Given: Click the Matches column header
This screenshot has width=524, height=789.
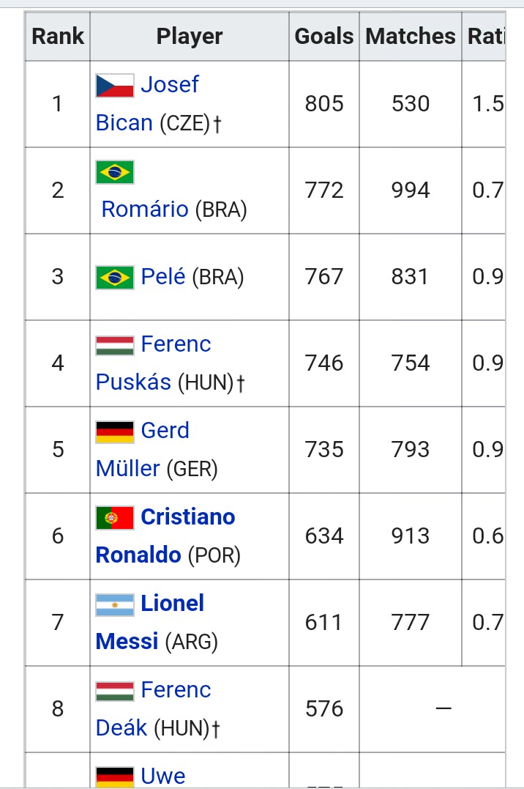Looking at the screenshot, I should pos(411,36).
